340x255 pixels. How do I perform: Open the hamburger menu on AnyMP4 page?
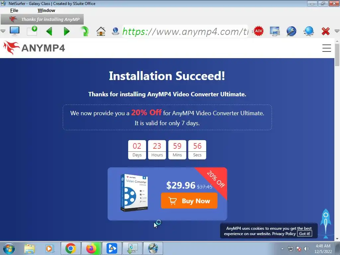click(326, 48)
